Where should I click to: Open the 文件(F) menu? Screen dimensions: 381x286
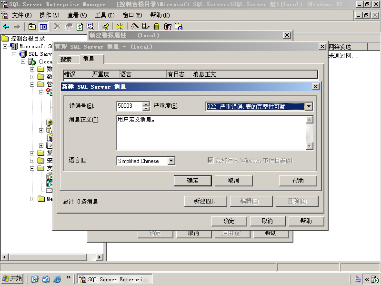coord(22,15)
